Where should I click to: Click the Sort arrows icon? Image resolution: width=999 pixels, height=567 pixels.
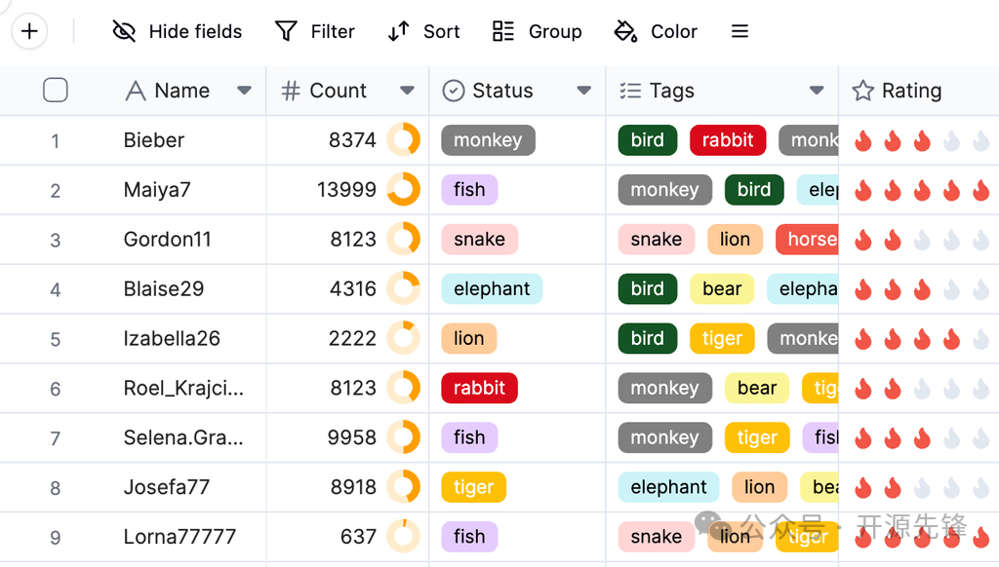tap(398, 31)
